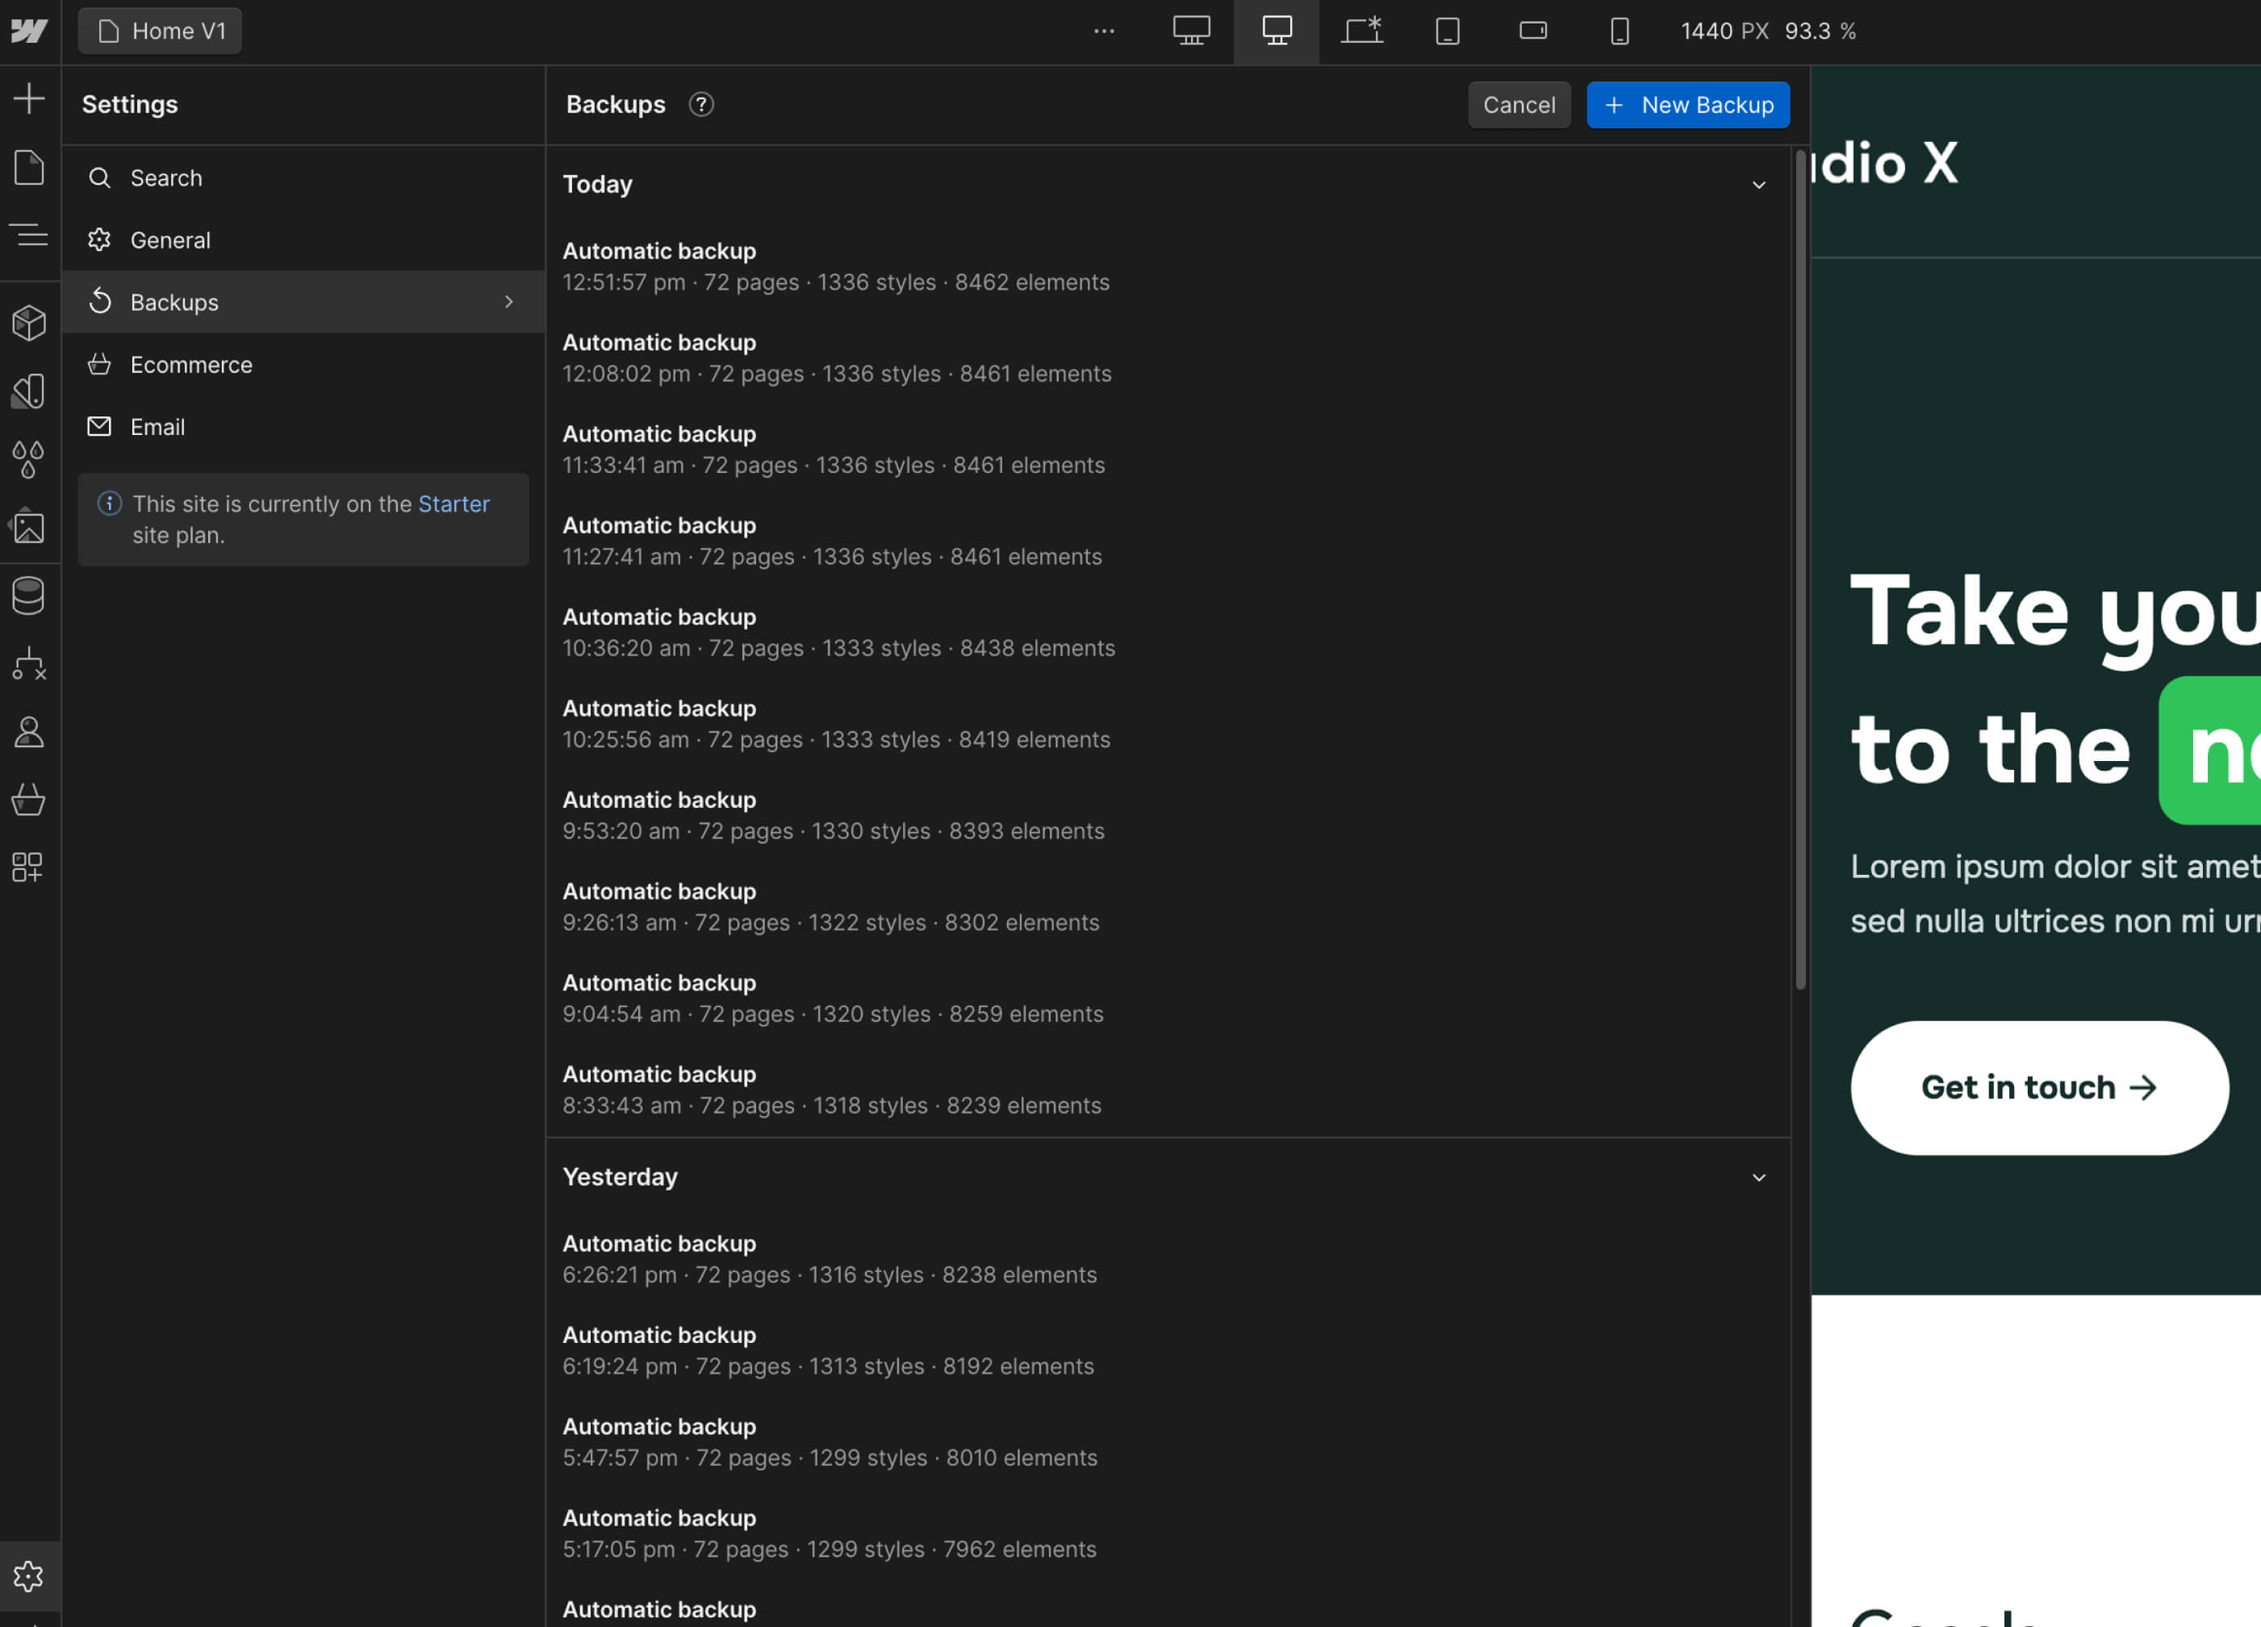The width and height of the screenshot is (2261, 1627).
Task: Switch to General settings
Action: (171, 239)
